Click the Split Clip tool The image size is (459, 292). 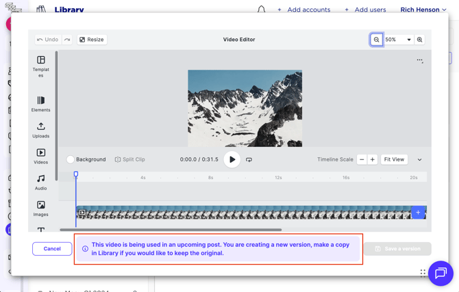pyautogui.click(x=130, y=159)
